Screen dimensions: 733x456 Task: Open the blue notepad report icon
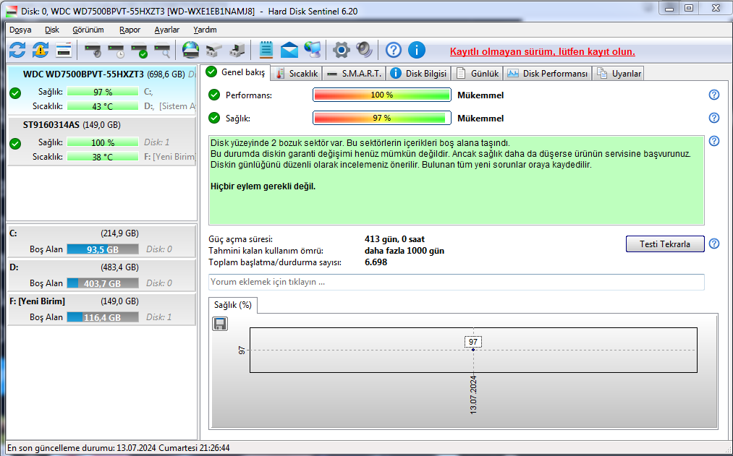(266, 49)
